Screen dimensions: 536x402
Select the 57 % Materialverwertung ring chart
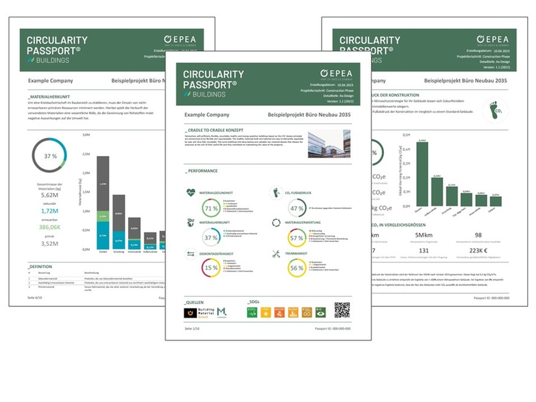pos(297,238)
